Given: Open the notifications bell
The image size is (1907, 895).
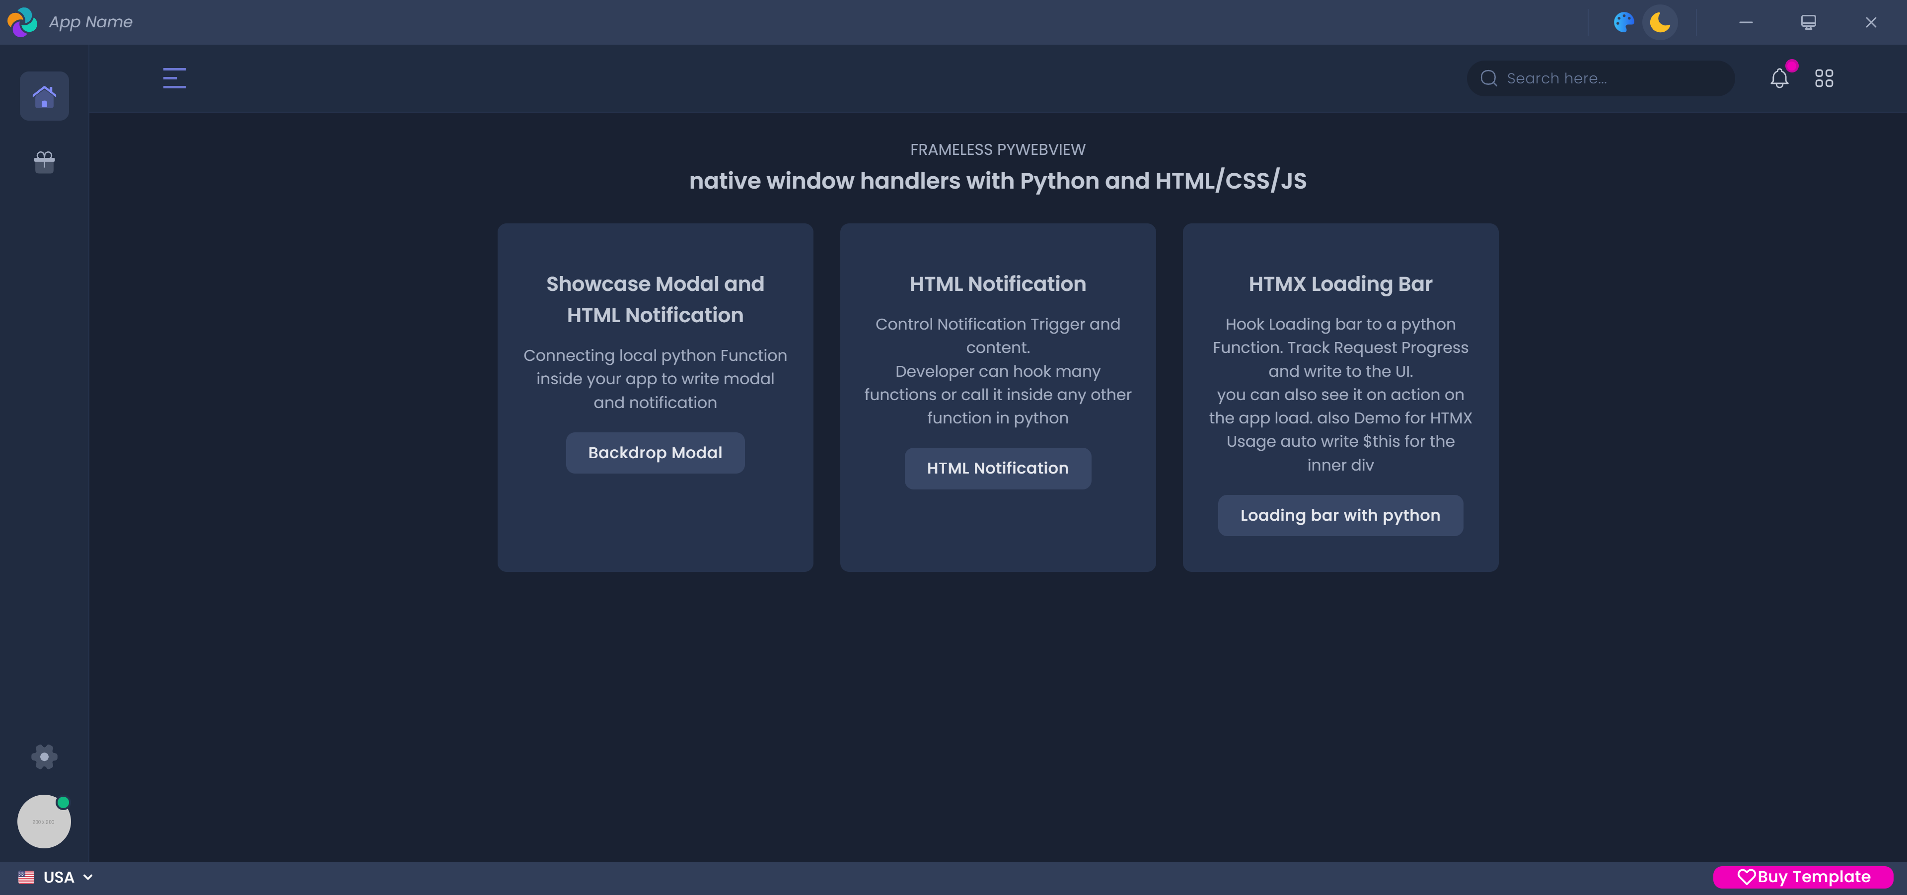Looking at the screenshot, I should pos(1779,78).
